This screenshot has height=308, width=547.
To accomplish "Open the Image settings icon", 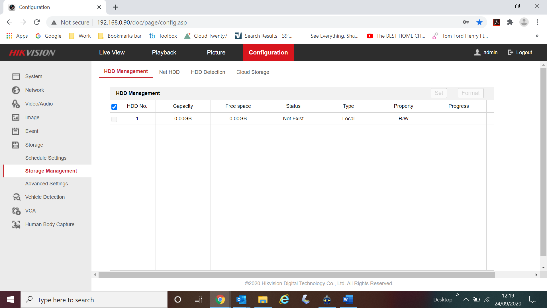I will point(16,117).
